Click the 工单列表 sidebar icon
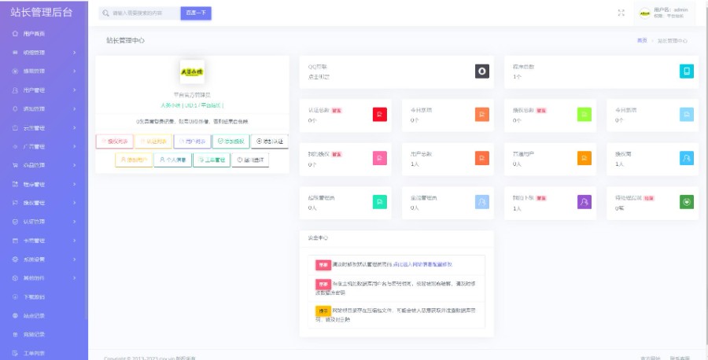 [15, 353]
